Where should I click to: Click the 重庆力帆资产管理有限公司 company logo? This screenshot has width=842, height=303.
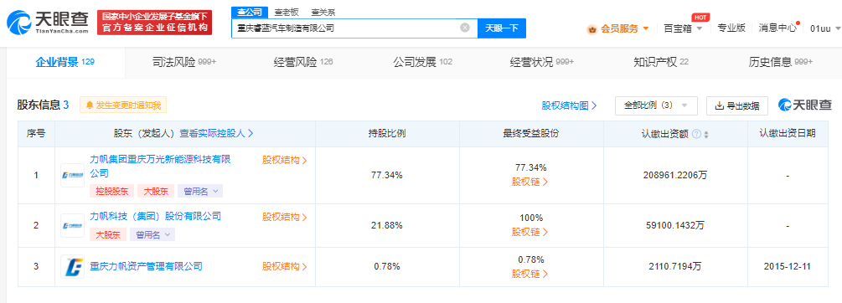click(73, 266)
